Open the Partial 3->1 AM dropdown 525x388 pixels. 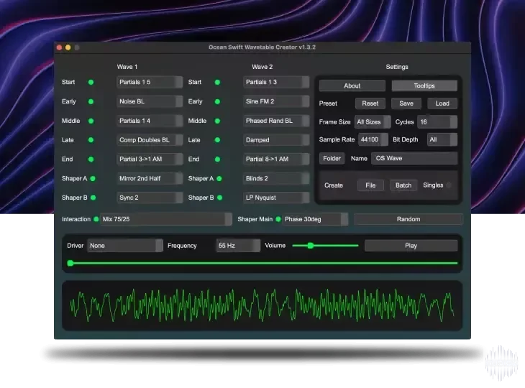pos(150,160)
